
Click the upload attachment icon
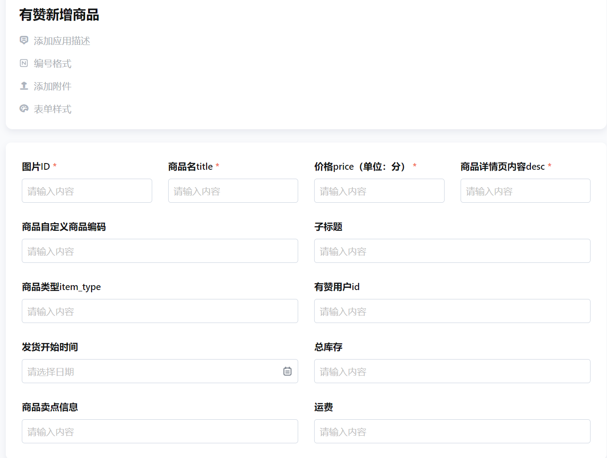24,86
